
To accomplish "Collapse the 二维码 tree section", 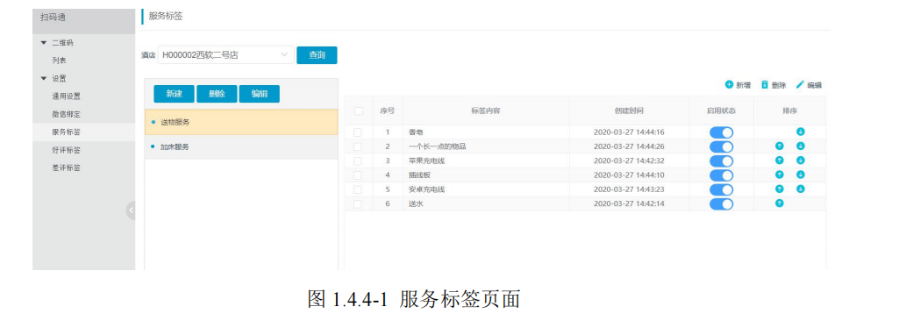I will tap(43, 43).
